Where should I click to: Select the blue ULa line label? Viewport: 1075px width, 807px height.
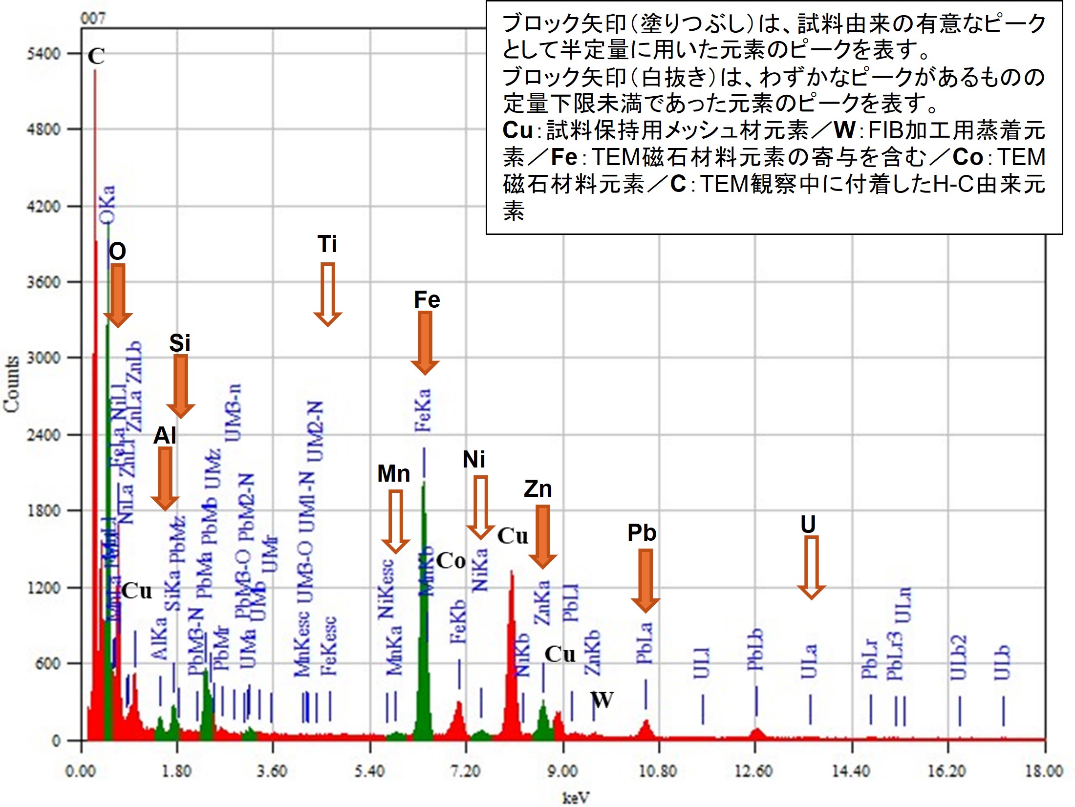click(x=809, y=661)
